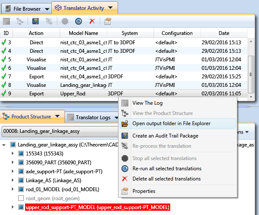This screenshot has height=215, width=259.
Task: Click the View Log toolbar icon
Action: point(6,21)
